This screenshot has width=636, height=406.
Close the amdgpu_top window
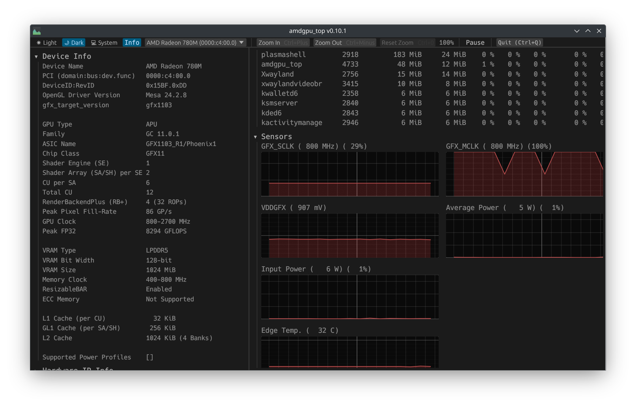(599, 31)
